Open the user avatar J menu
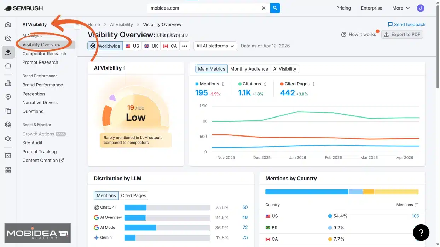Screen dimensions: 440x247 coord(421,8)
